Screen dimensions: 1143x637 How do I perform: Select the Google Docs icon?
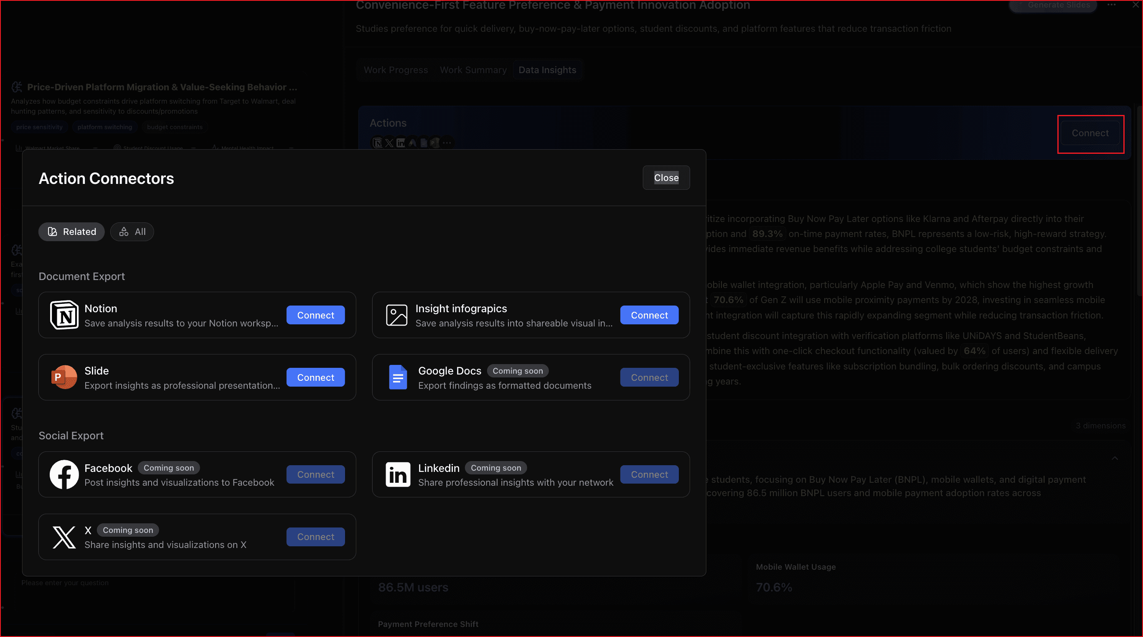click(398, 377)
